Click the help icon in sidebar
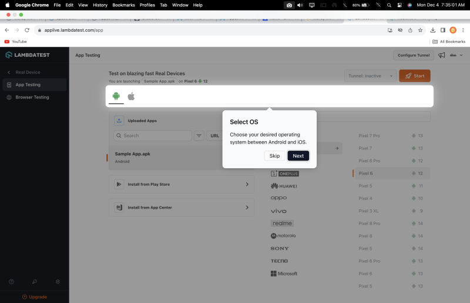Viewport: 470px width, 303px height. (11, 282)
